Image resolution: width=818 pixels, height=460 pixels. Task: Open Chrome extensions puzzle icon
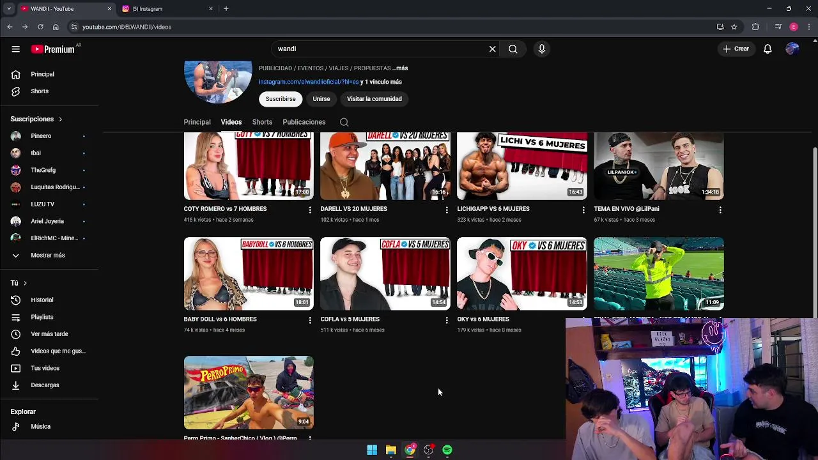[x=755, y=27]
